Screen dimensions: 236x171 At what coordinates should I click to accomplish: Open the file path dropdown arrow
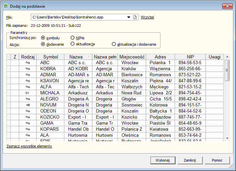[129, 17]
